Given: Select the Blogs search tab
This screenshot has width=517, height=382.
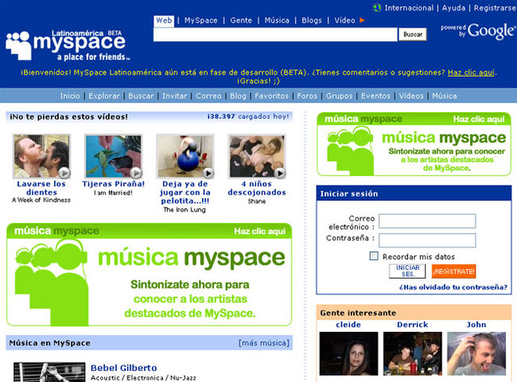Looking at the screenshot, I should tap(312, 21).
